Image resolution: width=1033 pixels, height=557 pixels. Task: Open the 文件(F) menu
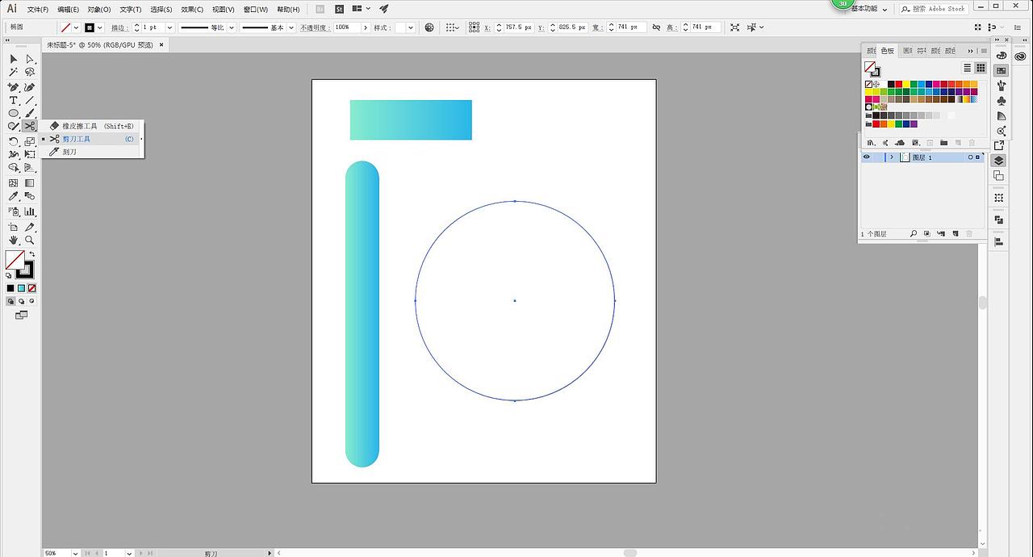coord(38,9)
